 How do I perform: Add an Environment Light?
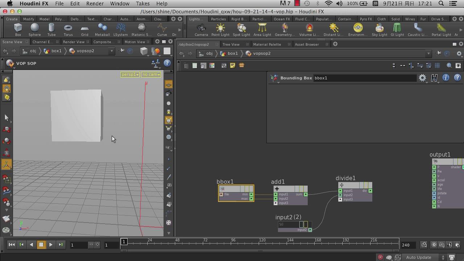pyautogui.click(x=358, y=30)
